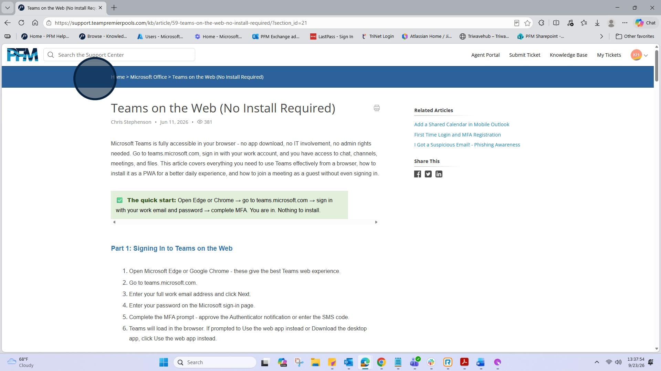This screenshot has width=661, height=371.
Task: Open tab search dropdown arrow
Action: pos(7,8)
